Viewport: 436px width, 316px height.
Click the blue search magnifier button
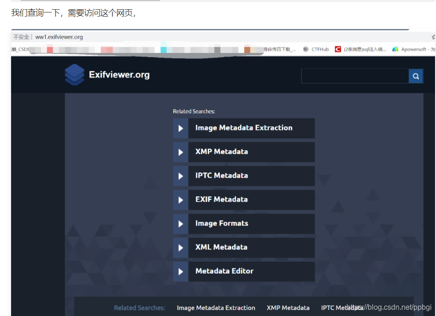[416, 76]
